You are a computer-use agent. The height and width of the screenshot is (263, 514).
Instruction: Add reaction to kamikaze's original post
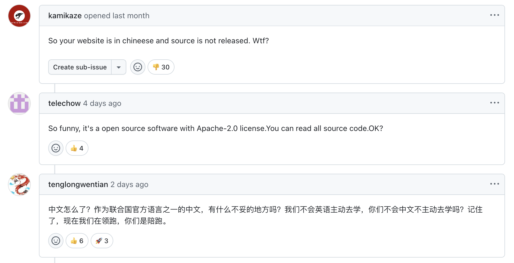click(138, 67)
